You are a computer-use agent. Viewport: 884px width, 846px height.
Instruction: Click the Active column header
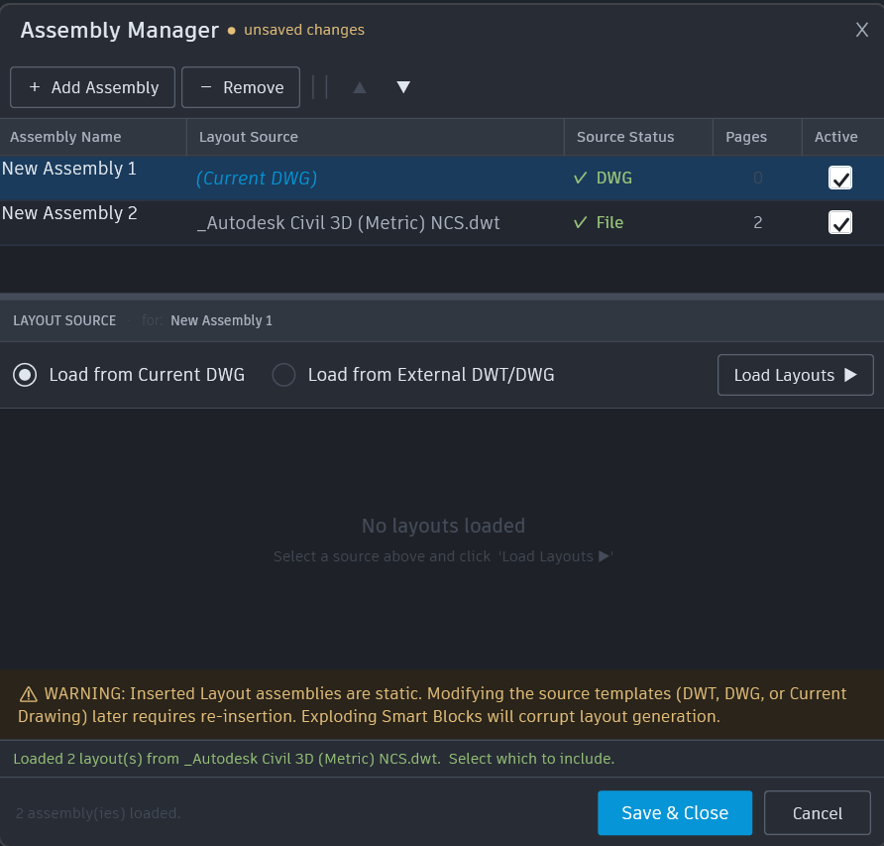[842, 137]
